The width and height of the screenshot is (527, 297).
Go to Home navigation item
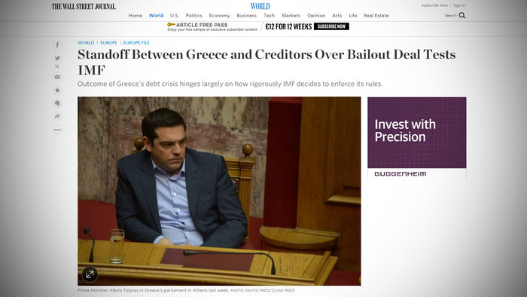pyautogui.click(x=135, y=16)
